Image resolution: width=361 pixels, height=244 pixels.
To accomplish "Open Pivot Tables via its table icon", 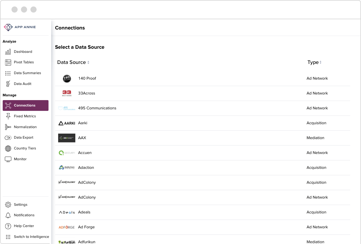I will tap(8, 62).
